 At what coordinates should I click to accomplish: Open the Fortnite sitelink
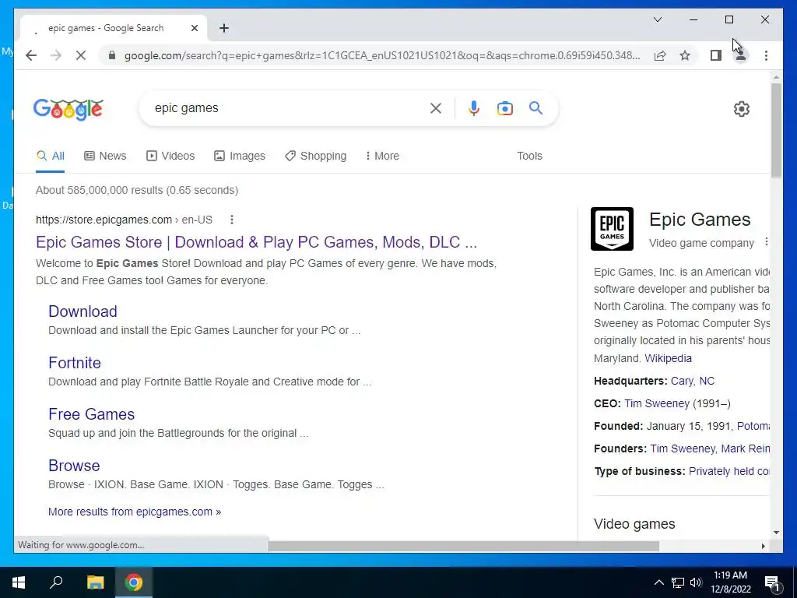[75, 363]
